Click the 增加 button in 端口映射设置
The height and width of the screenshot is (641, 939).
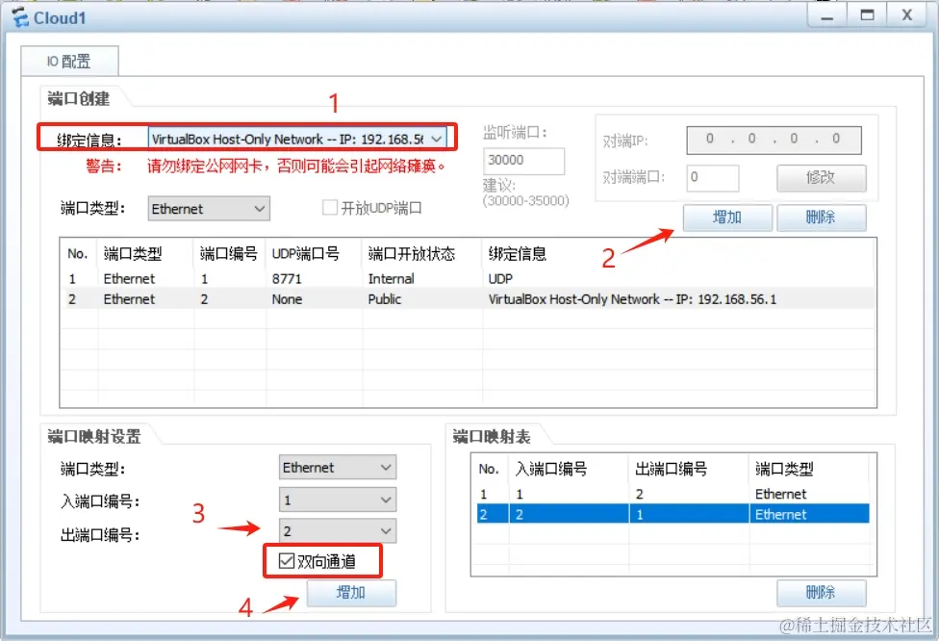tap(351, 593)
